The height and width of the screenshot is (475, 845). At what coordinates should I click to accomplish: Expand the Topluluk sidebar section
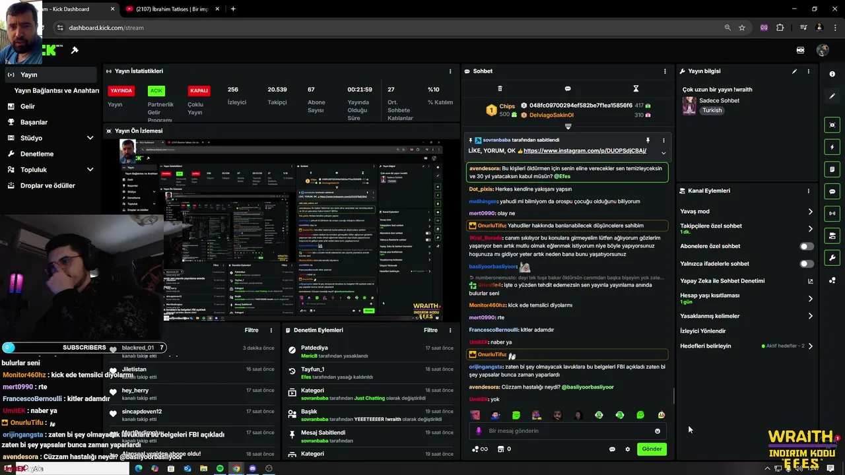point(90,170)
